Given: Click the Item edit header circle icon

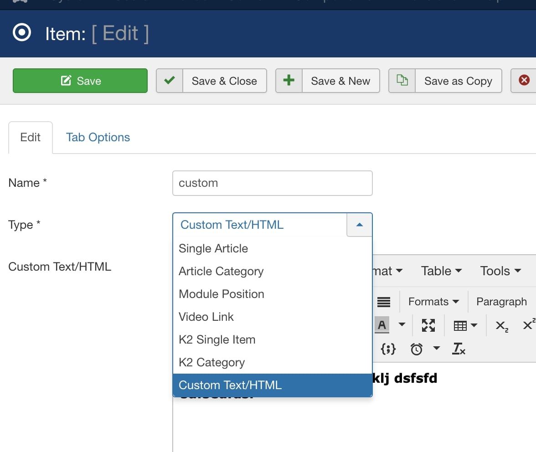Looking at the screenshot, I should [22, 33].
